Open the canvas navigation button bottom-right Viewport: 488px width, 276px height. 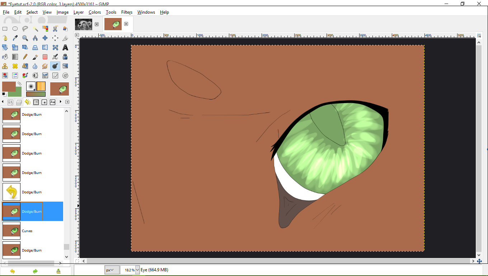point(479,261)
